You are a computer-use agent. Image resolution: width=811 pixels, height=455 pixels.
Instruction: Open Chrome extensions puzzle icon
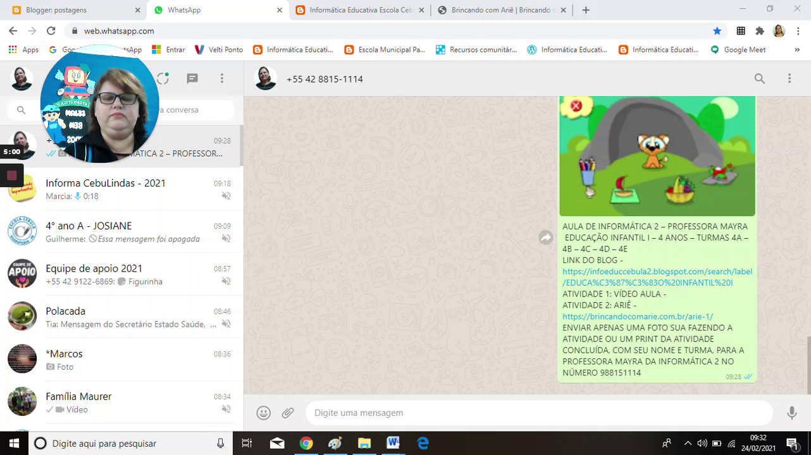(x=760, y=31)
